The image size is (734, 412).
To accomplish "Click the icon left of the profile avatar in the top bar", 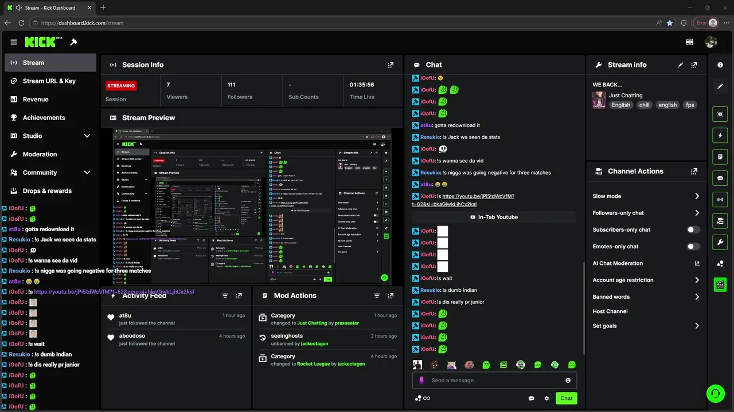I will [690, 42].
